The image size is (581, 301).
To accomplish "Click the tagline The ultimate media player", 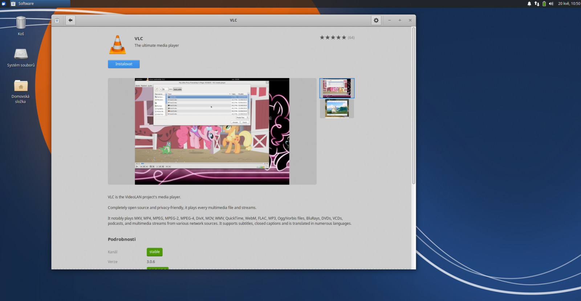I will (157, 46).
